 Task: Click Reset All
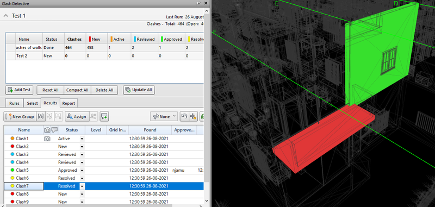(x=50, y=90)
